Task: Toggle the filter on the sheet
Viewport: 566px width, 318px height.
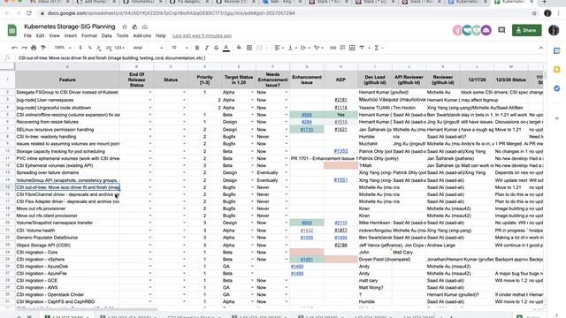Action: click(362, 48)
